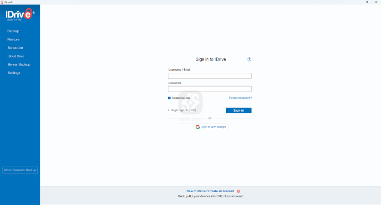
Task: Open the Backup section
Action: point(13,31)
